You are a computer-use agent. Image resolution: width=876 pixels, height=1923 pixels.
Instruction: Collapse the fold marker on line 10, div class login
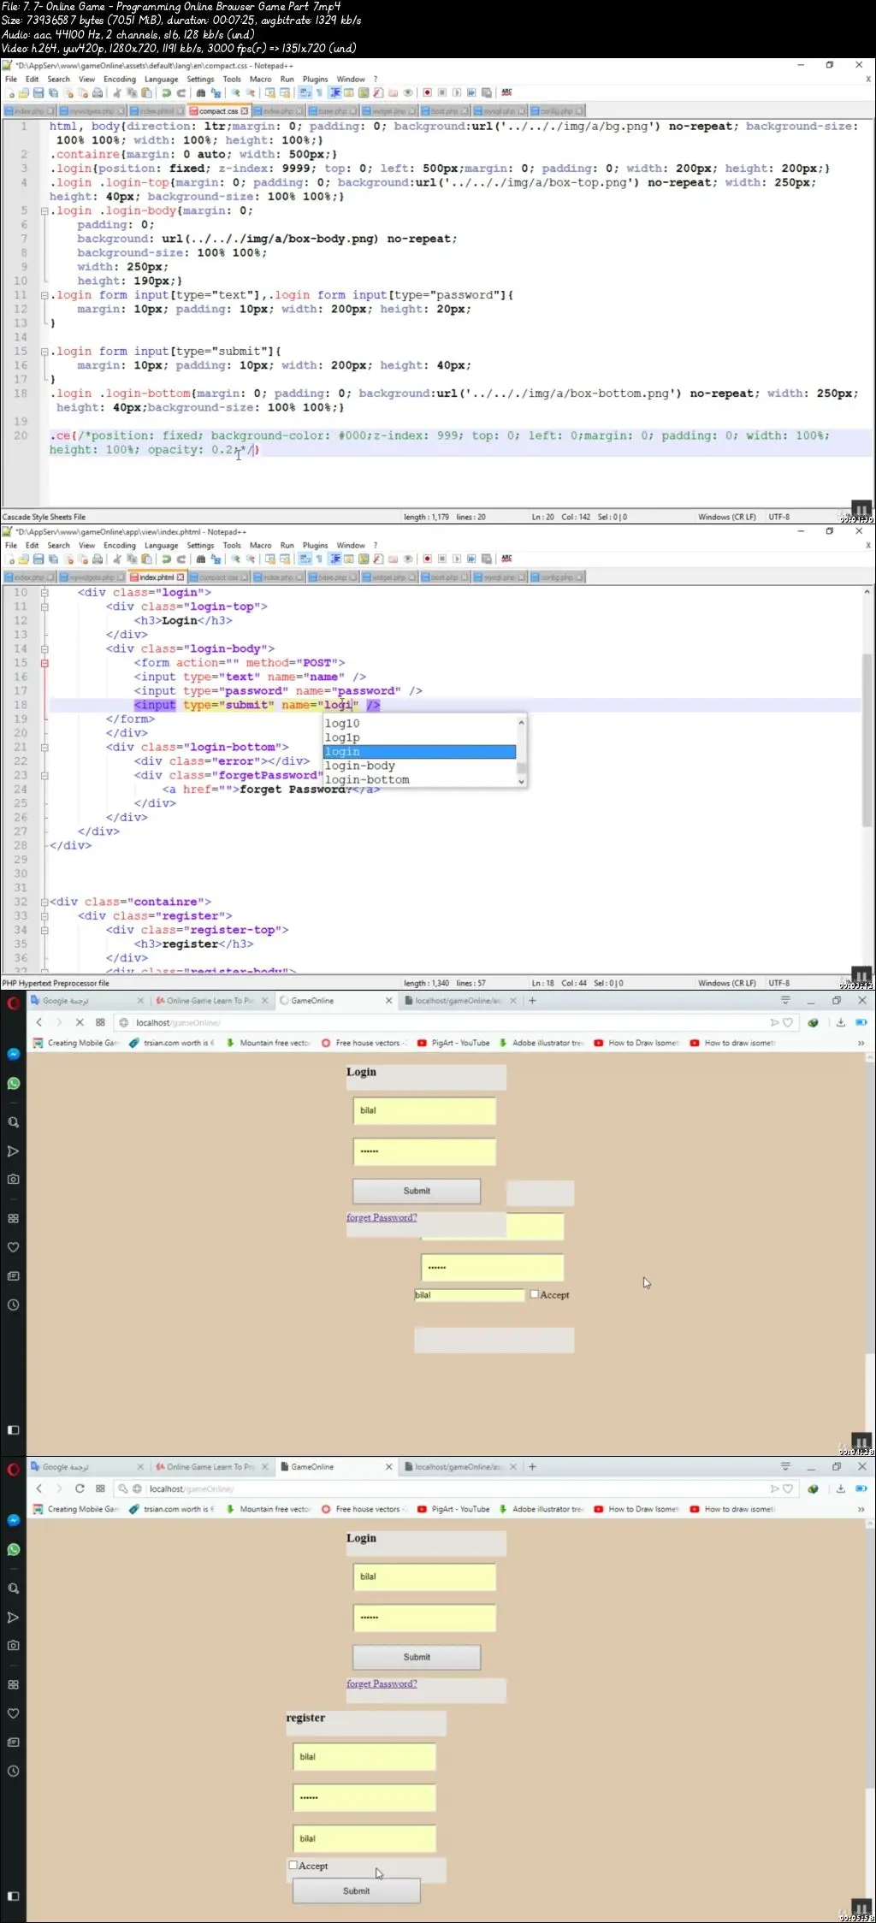(x=44, y=592)
